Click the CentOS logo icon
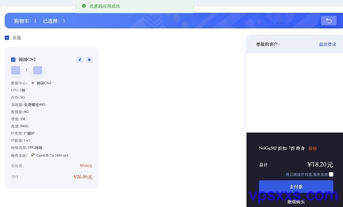343x207 pixels. (33, 155)
